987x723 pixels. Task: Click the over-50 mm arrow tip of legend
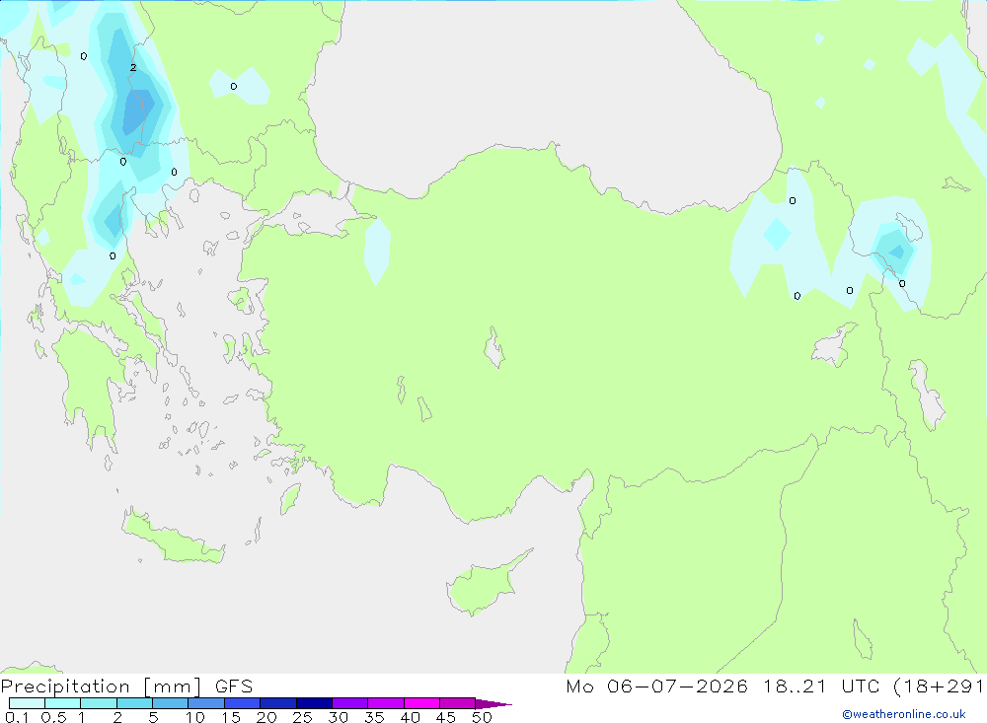[493, 704]
